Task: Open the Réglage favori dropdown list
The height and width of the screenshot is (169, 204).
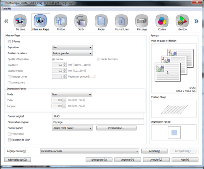Action: pos(90,151)
